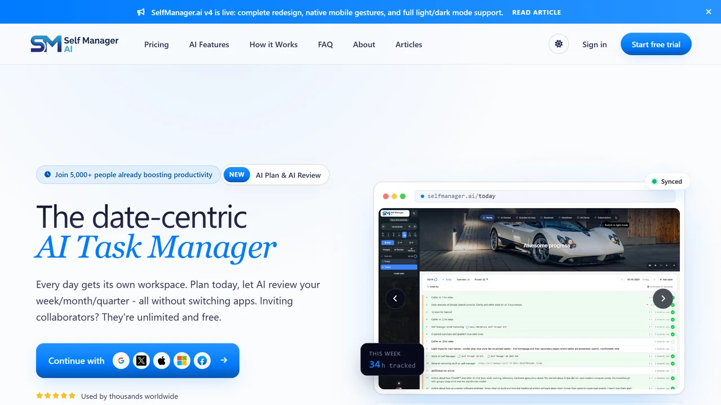The image size is (721, 405).
Task: Navigate to FAQ
Action: [325, 44]
